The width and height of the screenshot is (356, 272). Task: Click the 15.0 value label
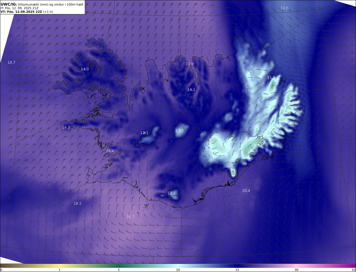point(271,78)
